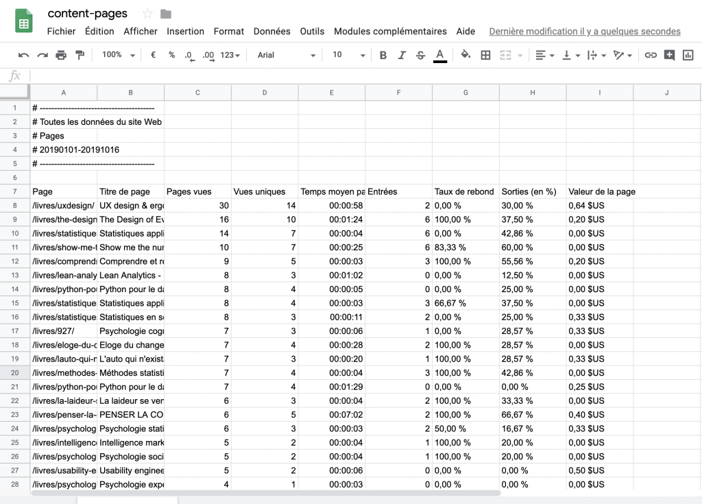Expand the Merge cells dropdown arrow
The height and width of the screenshot is (504, 702).
pos(520,56)
